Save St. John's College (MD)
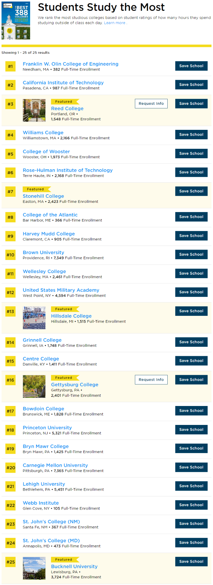This screenshot has width=213, height=585. point(191,543)
